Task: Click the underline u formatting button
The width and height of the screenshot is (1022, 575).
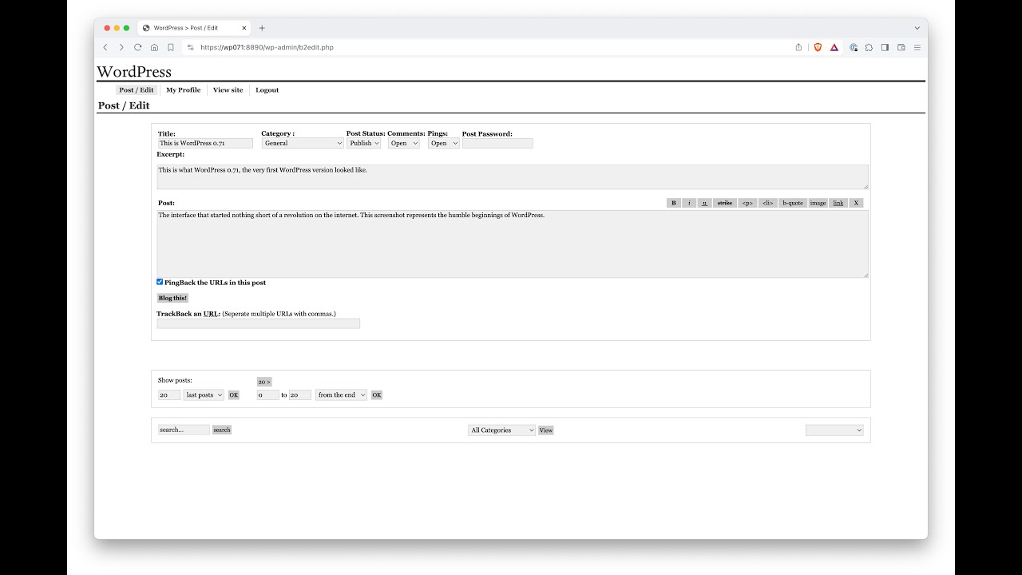Action: coord(704,203)
